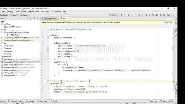Click the VCS Update Project icon
185x104 pixels.
point(147,15)
